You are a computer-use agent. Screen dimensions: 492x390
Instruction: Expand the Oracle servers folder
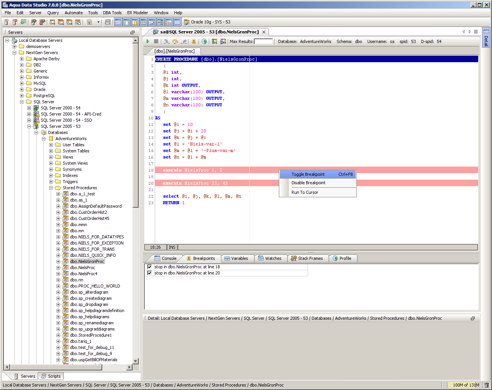pos(22,89)
